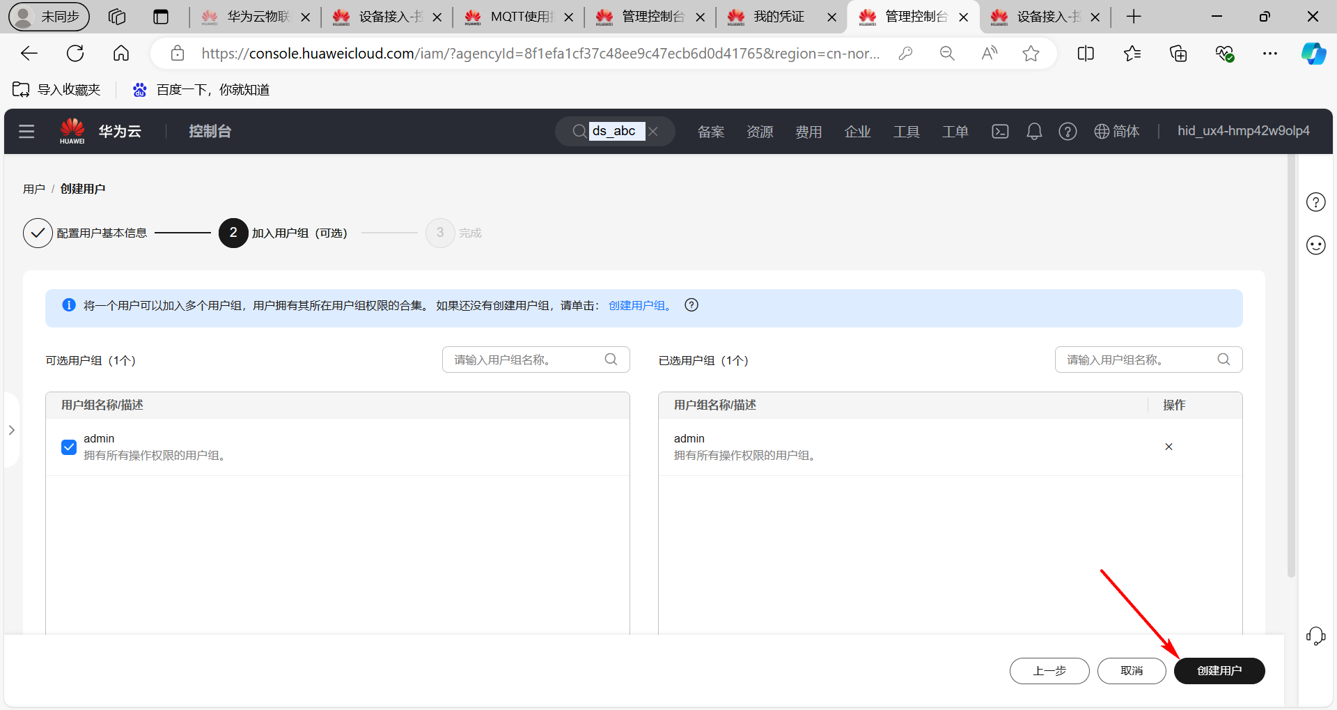Viewport: 1337px width, 710px height.
Task: Open the 工单 menu in the top bar
Action: 955,131
